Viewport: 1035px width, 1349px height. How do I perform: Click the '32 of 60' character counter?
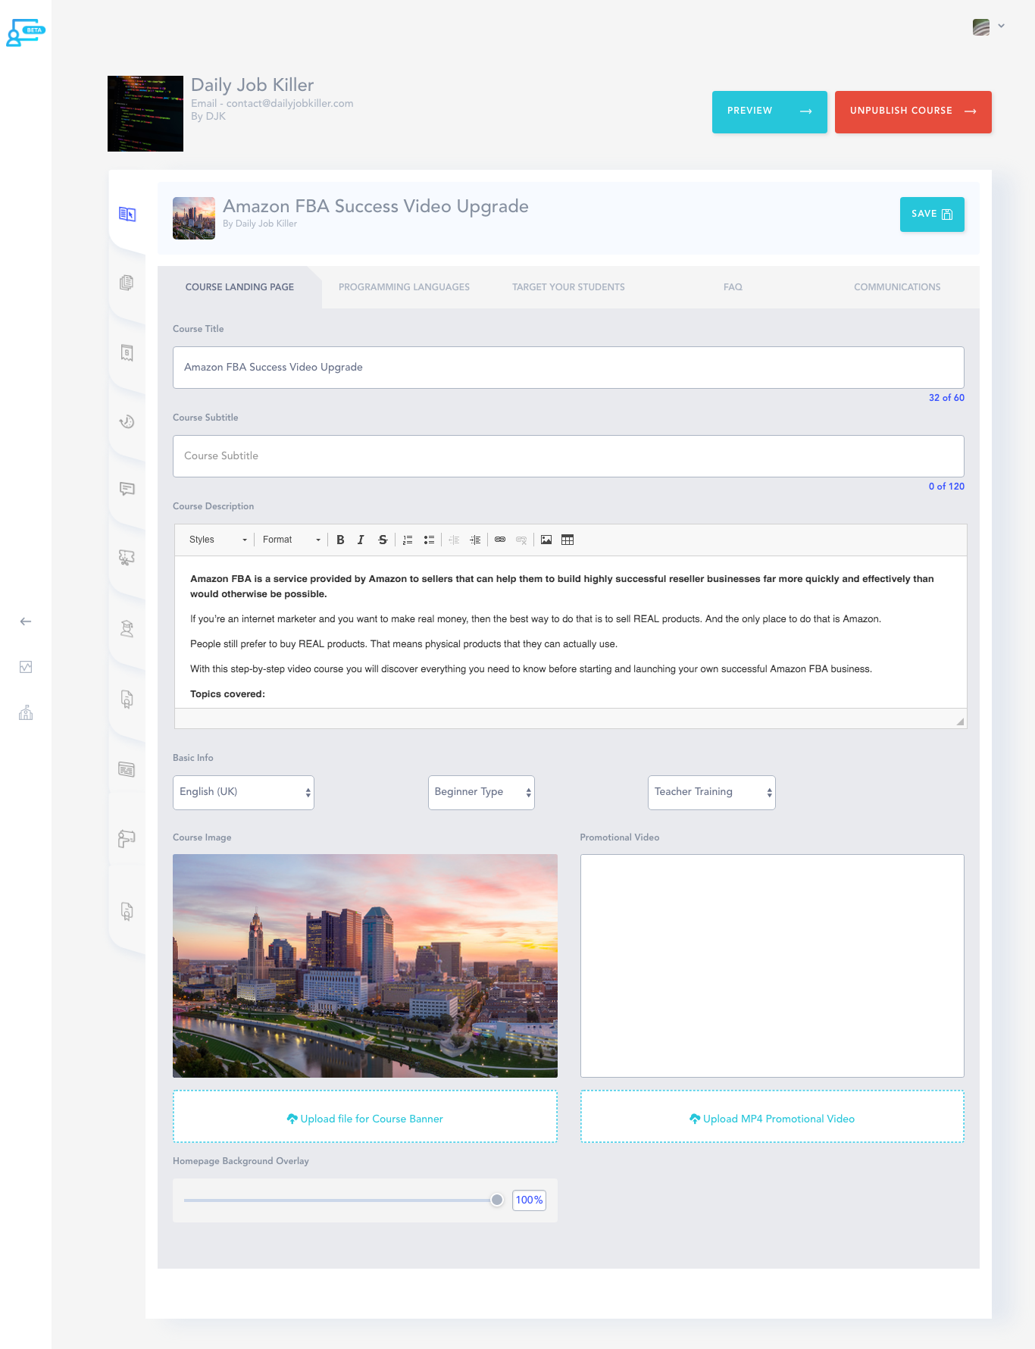pos(946,398)
